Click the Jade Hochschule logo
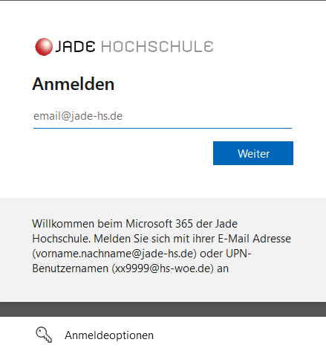The image size is (326, 351). (124, 47)
